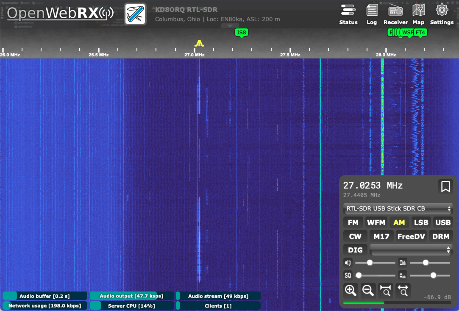Toggle automatic squelch with SQ button
This screenshot has width=459, height=311.
pos(348,275)
